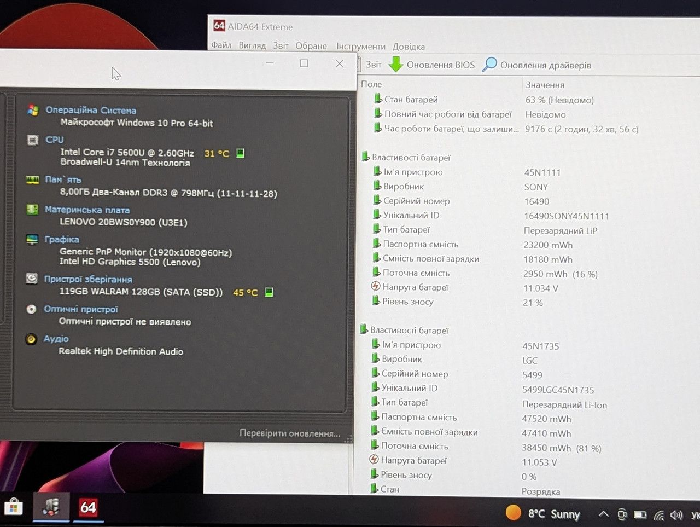Click the monitor graphics icon in Speccy

click(x=32, y=239)
